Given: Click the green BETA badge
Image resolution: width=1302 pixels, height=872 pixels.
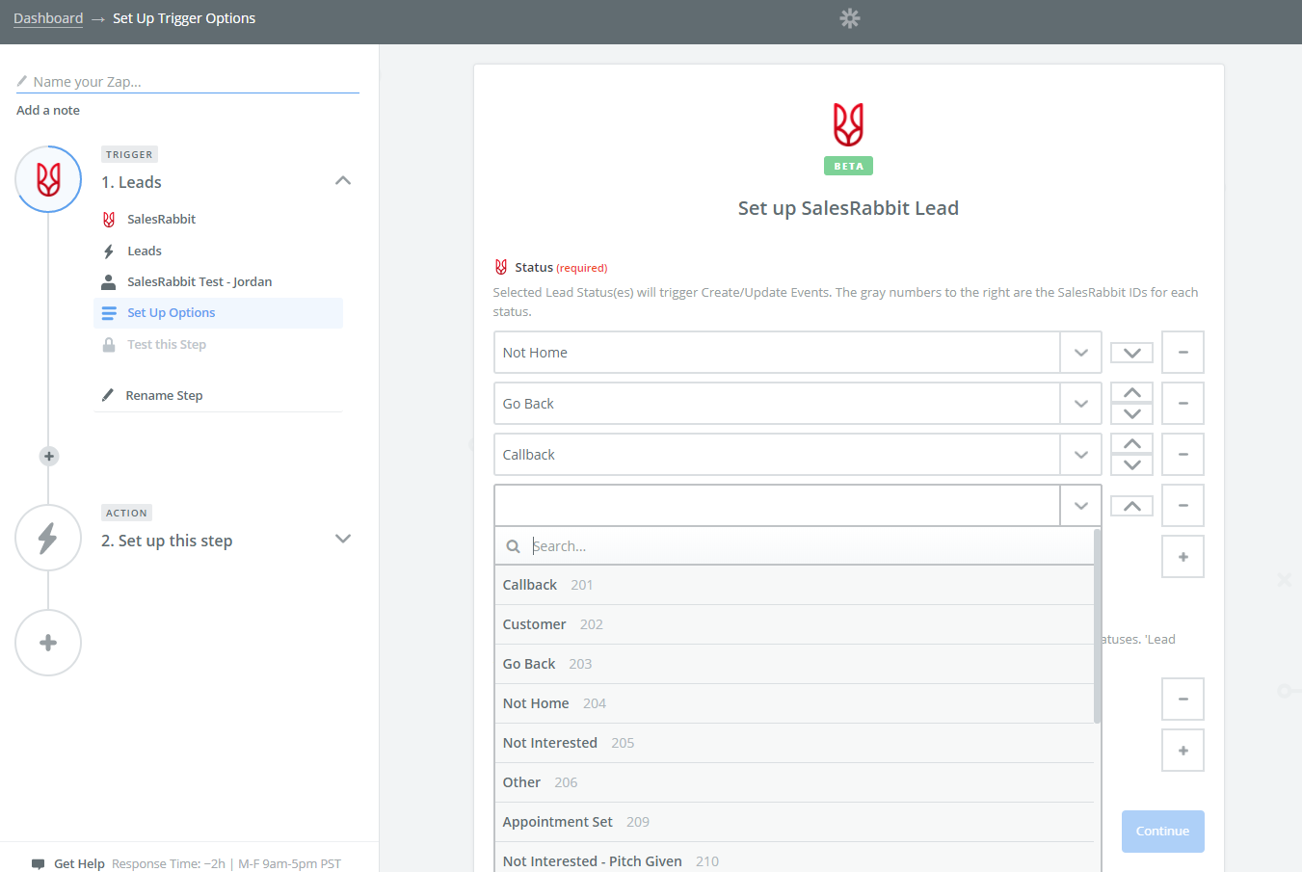Looking at the screenshot, I should tap(848, 166).
